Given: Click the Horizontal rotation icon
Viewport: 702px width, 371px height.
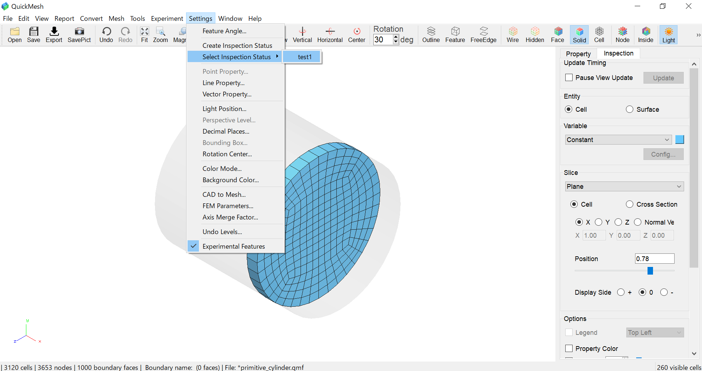Looking at the screenshot, I should click(x=330, y=35).
